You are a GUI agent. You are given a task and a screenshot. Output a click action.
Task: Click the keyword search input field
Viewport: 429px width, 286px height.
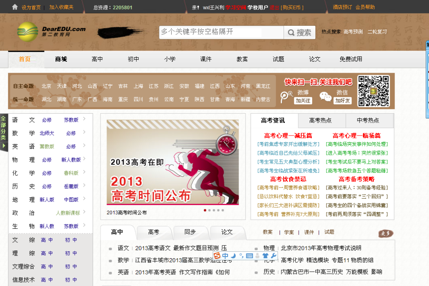pyautogui.click(x=221, y=33)
